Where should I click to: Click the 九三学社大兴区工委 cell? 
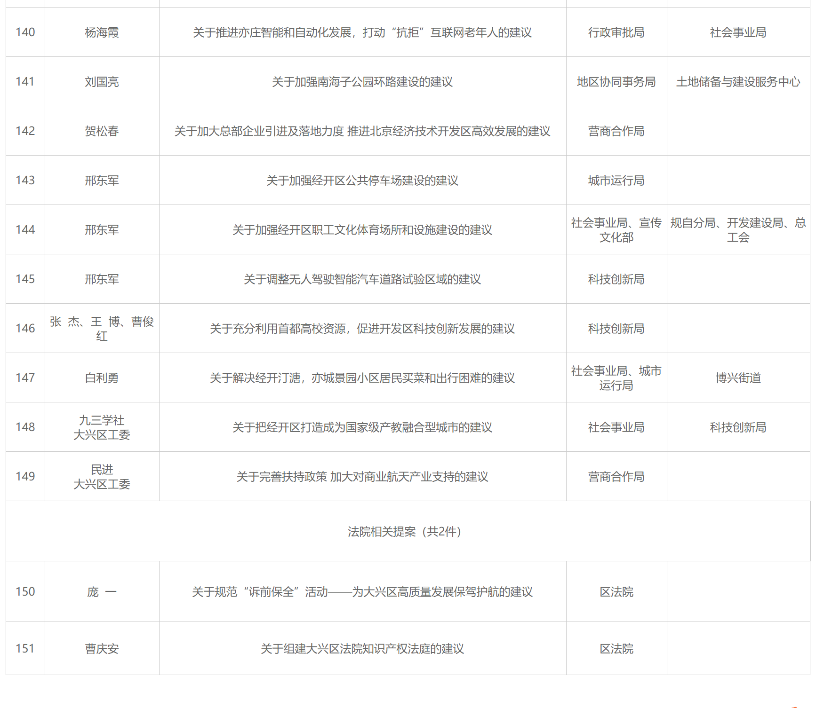tap(102, 427)
